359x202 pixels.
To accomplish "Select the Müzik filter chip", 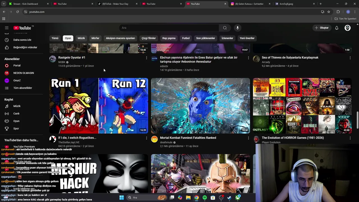I will (81, 38).
